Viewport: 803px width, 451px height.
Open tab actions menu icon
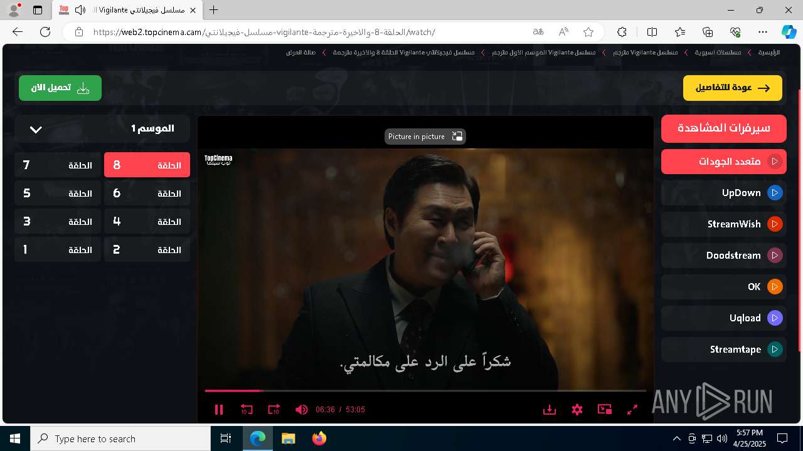(38, 10)
